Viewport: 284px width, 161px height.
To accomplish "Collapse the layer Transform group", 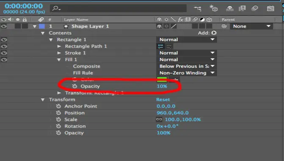I will pos(43,100).
